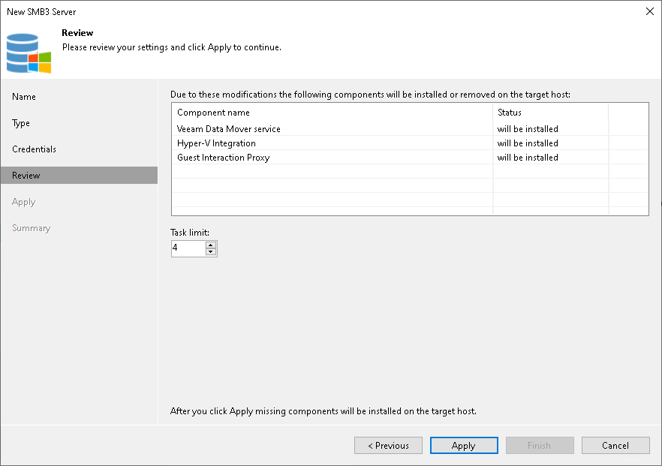Cancel the New SMB3 Server wizard
The width and height of the screenshot is (662, 466).
(615, 445)
